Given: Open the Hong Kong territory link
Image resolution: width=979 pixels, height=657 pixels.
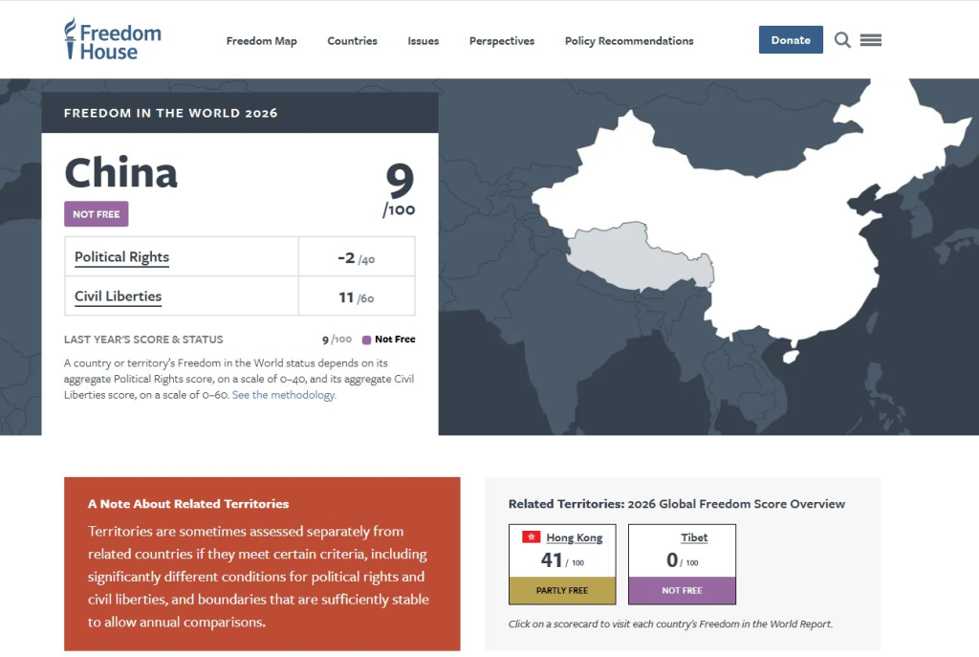Looking at the screenshot, I should pos(574,538).
